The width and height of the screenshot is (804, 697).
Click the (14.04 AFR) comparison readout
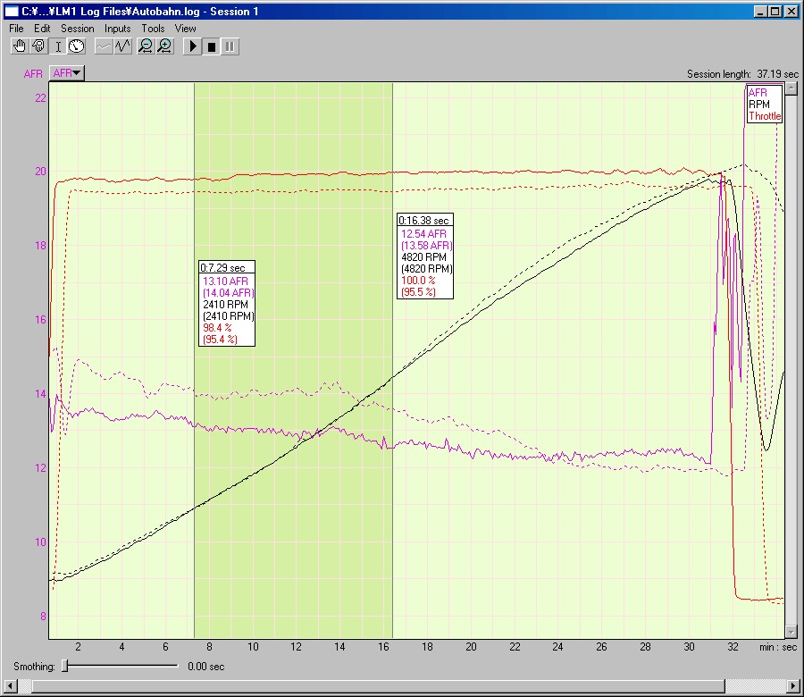tap(229, 293)
